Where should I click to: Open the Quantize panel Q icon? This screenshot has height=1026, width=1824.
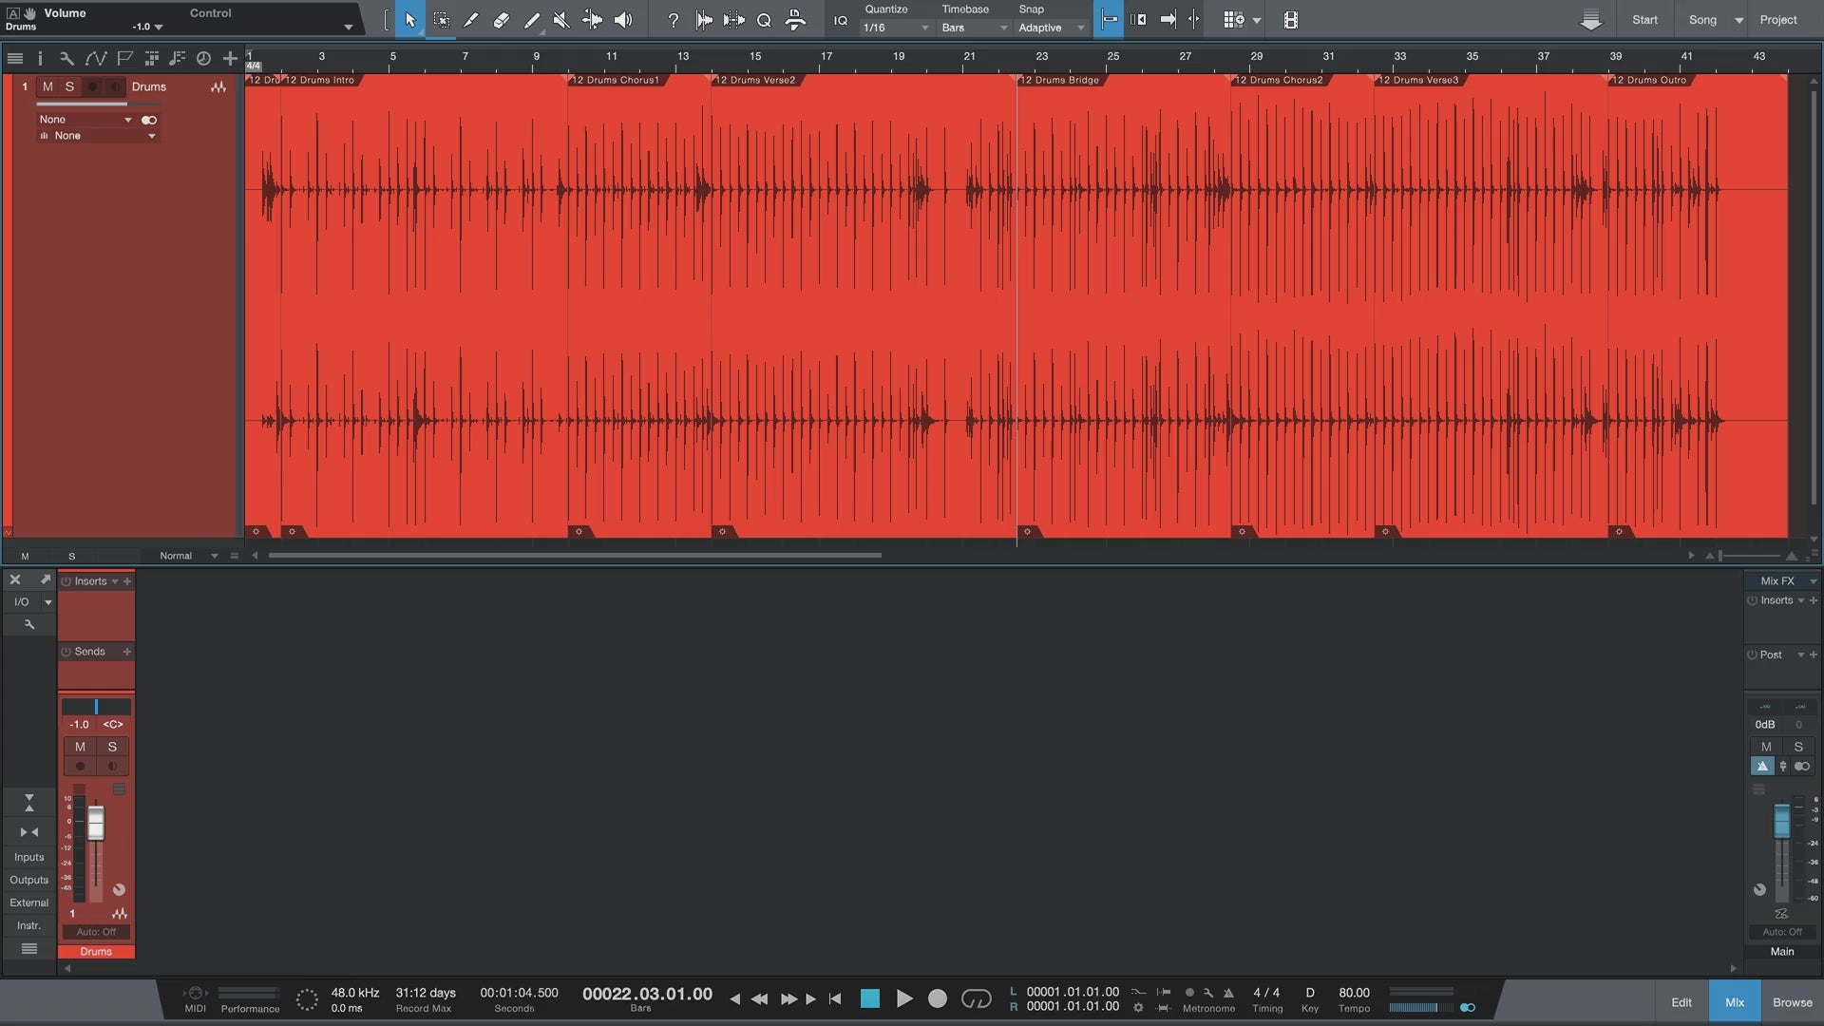pos(764,20)
